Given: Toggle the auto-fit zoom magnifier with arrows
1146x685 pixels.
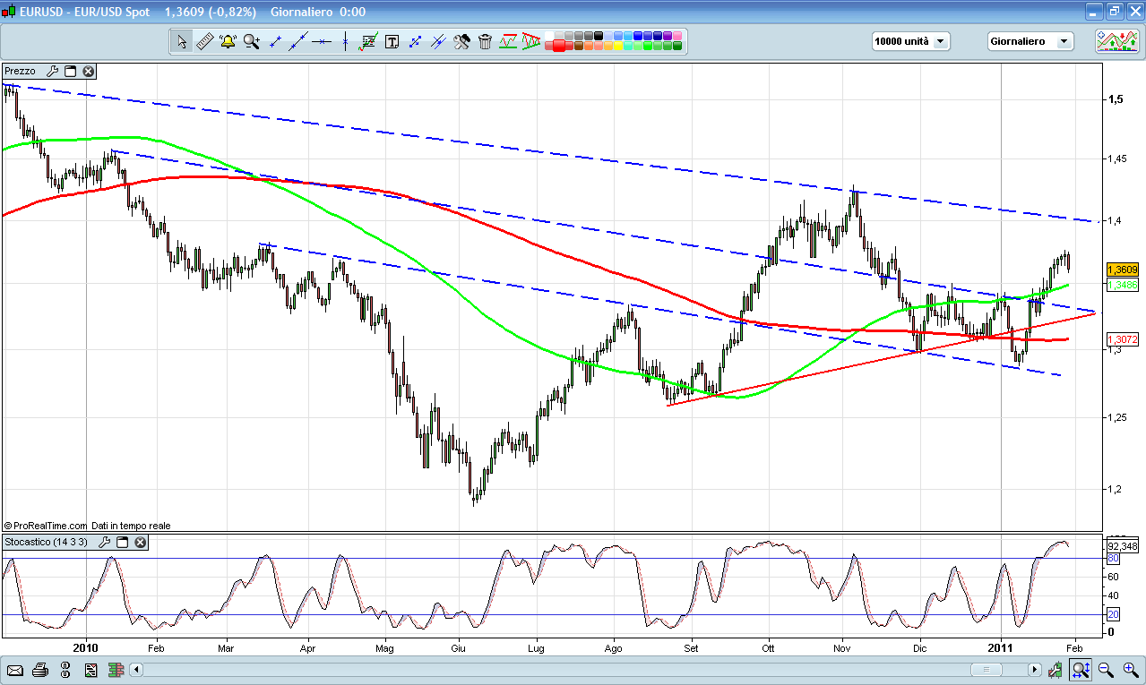Looking at the screenshot, I should pos(1081,670).
